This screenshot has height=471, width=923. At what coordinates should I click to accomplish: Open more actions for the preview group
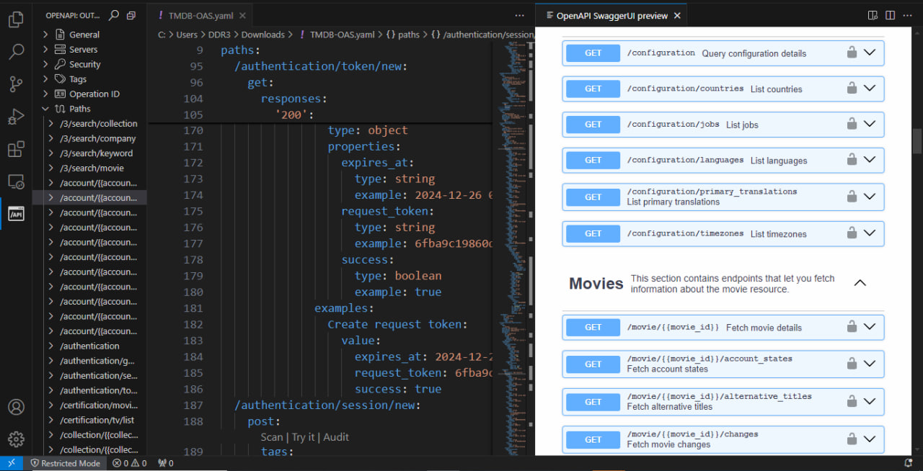908,15
